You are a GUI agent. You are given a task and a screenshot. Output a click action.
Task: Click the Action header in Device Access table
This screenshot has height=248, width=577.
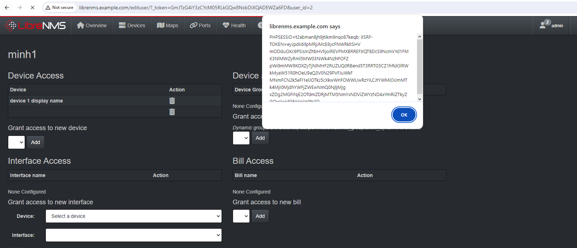(x=177, y=90)
